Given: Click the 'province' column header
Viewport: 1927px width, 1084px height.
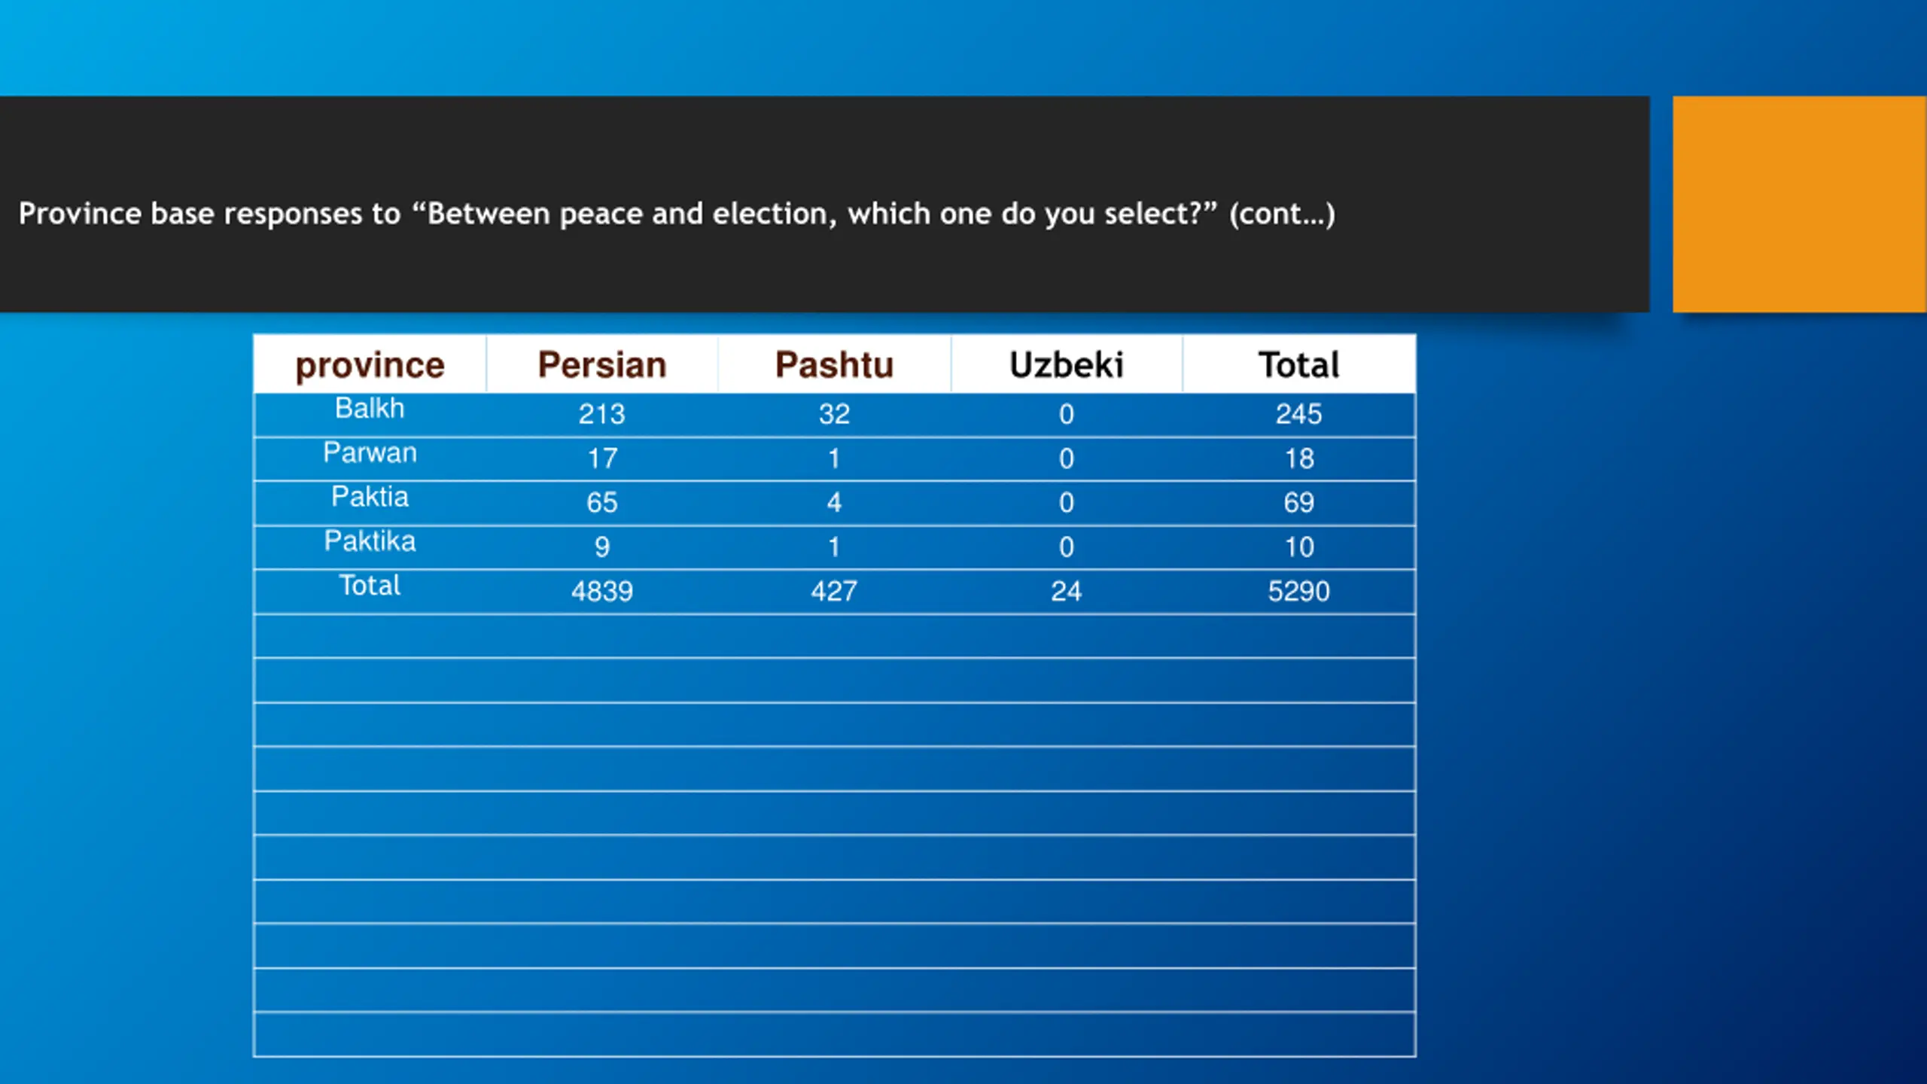Looking at the screenshot, I should (370, 365).
